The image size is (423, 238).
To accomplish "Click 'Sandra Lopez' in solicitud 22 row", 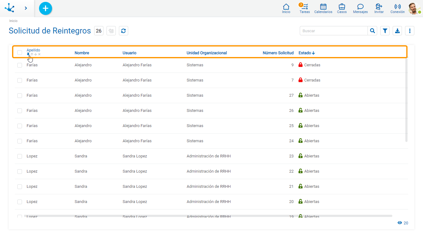I will tap(135, 171).
